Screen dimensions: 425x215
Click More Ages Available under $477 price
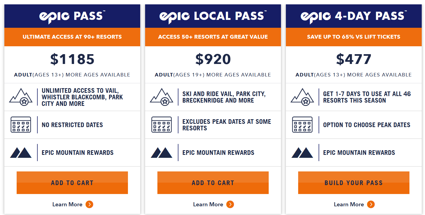pyautogui.click(x=379, y=75)
